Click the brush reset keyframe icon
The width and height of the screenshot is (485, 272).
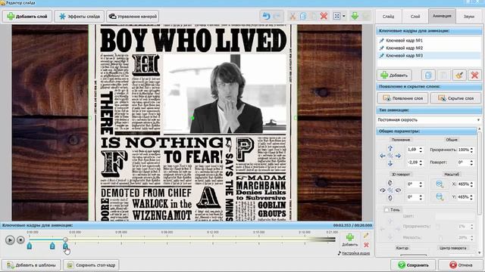(x=459, y=76)
